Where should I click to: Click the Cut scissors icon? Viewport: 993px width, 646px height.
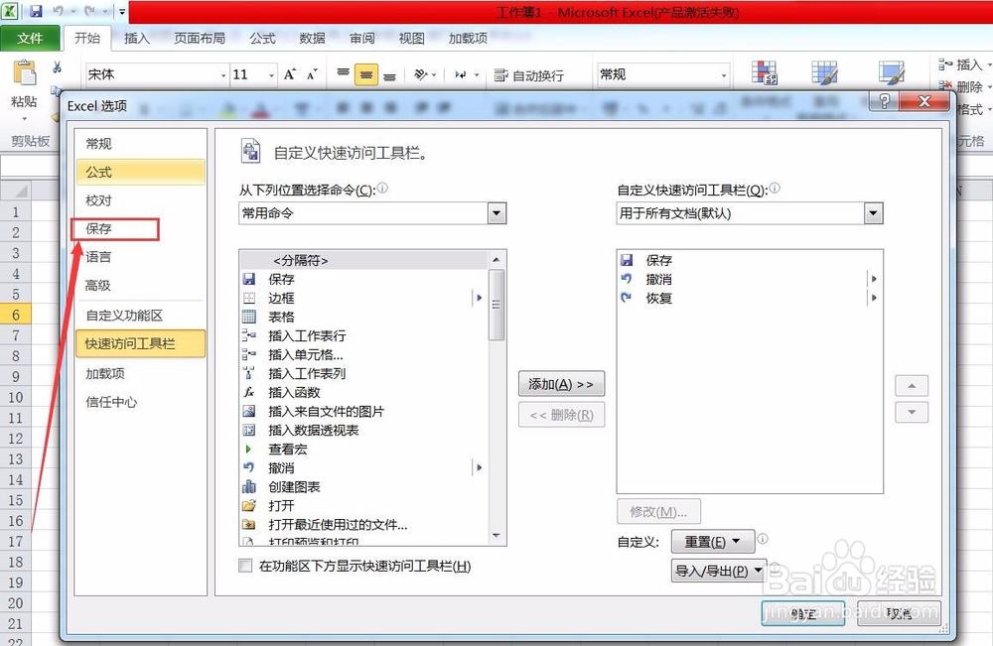(x=57, y=67)
